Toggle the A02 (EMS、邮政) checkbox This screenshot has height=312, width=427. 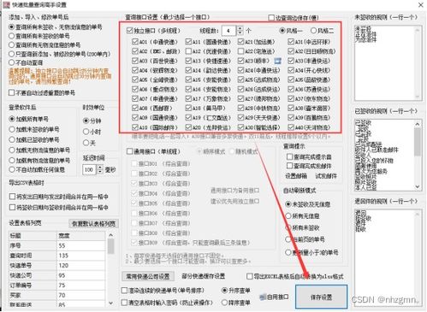[x=135, y=51]
